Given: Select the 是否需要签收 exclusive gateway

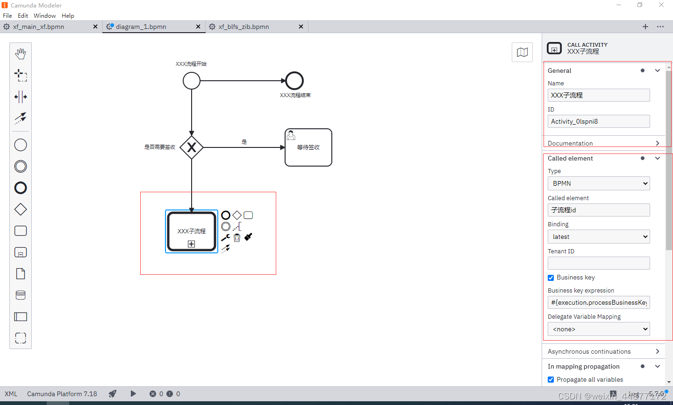Looking at the screenshot, I should point(192,147).
